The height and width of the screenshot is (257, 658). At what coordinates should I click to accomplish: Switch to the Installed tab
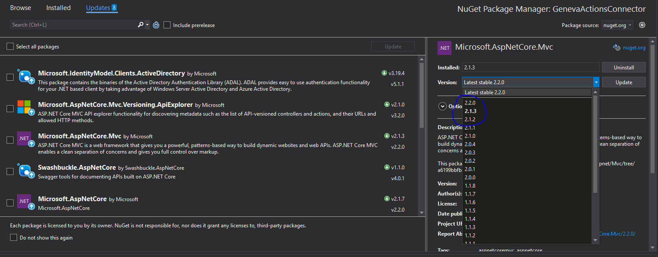[59, 8]
